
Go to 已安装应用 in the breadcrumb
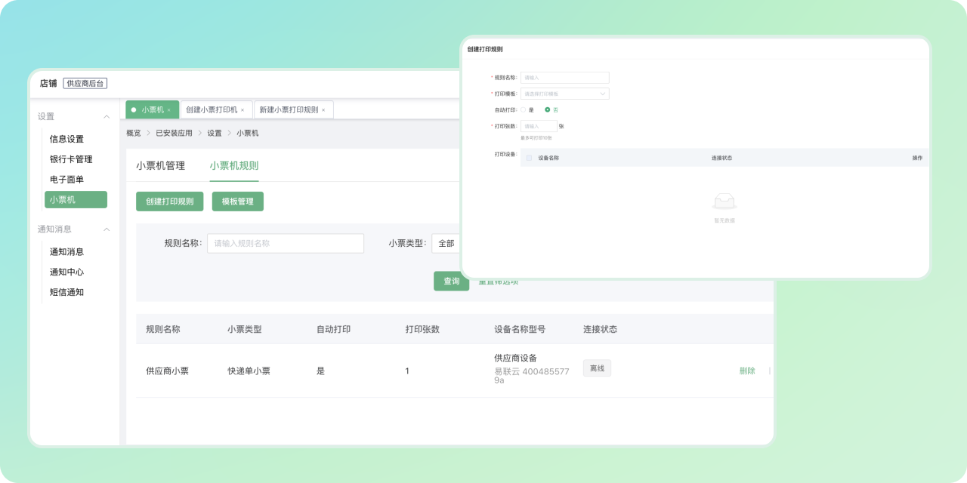click(174, 133)
